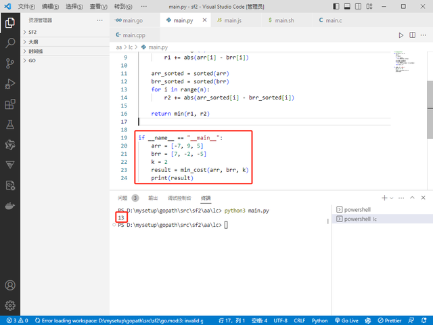Open the 输出 output panel tab
Viewport: 433px width, 325px height.
click(x=153, y=198)
